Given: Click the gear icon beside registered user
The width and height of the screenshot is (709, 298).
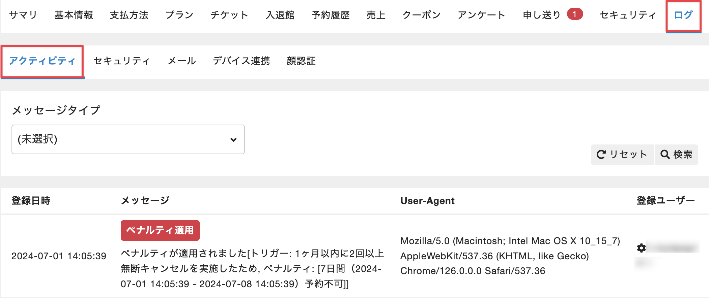Looking at the screenshot, I should pos(641,248).
